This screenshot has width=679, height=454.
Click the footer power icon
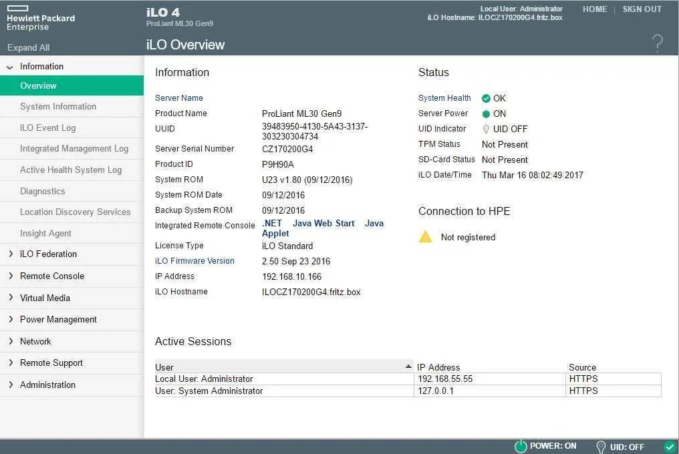click(521, 446)
